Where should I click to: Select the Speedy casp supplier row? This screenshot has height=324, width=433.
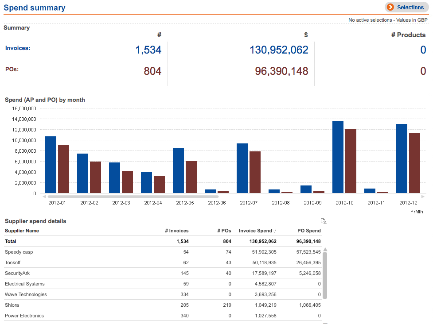pos(19,252)
